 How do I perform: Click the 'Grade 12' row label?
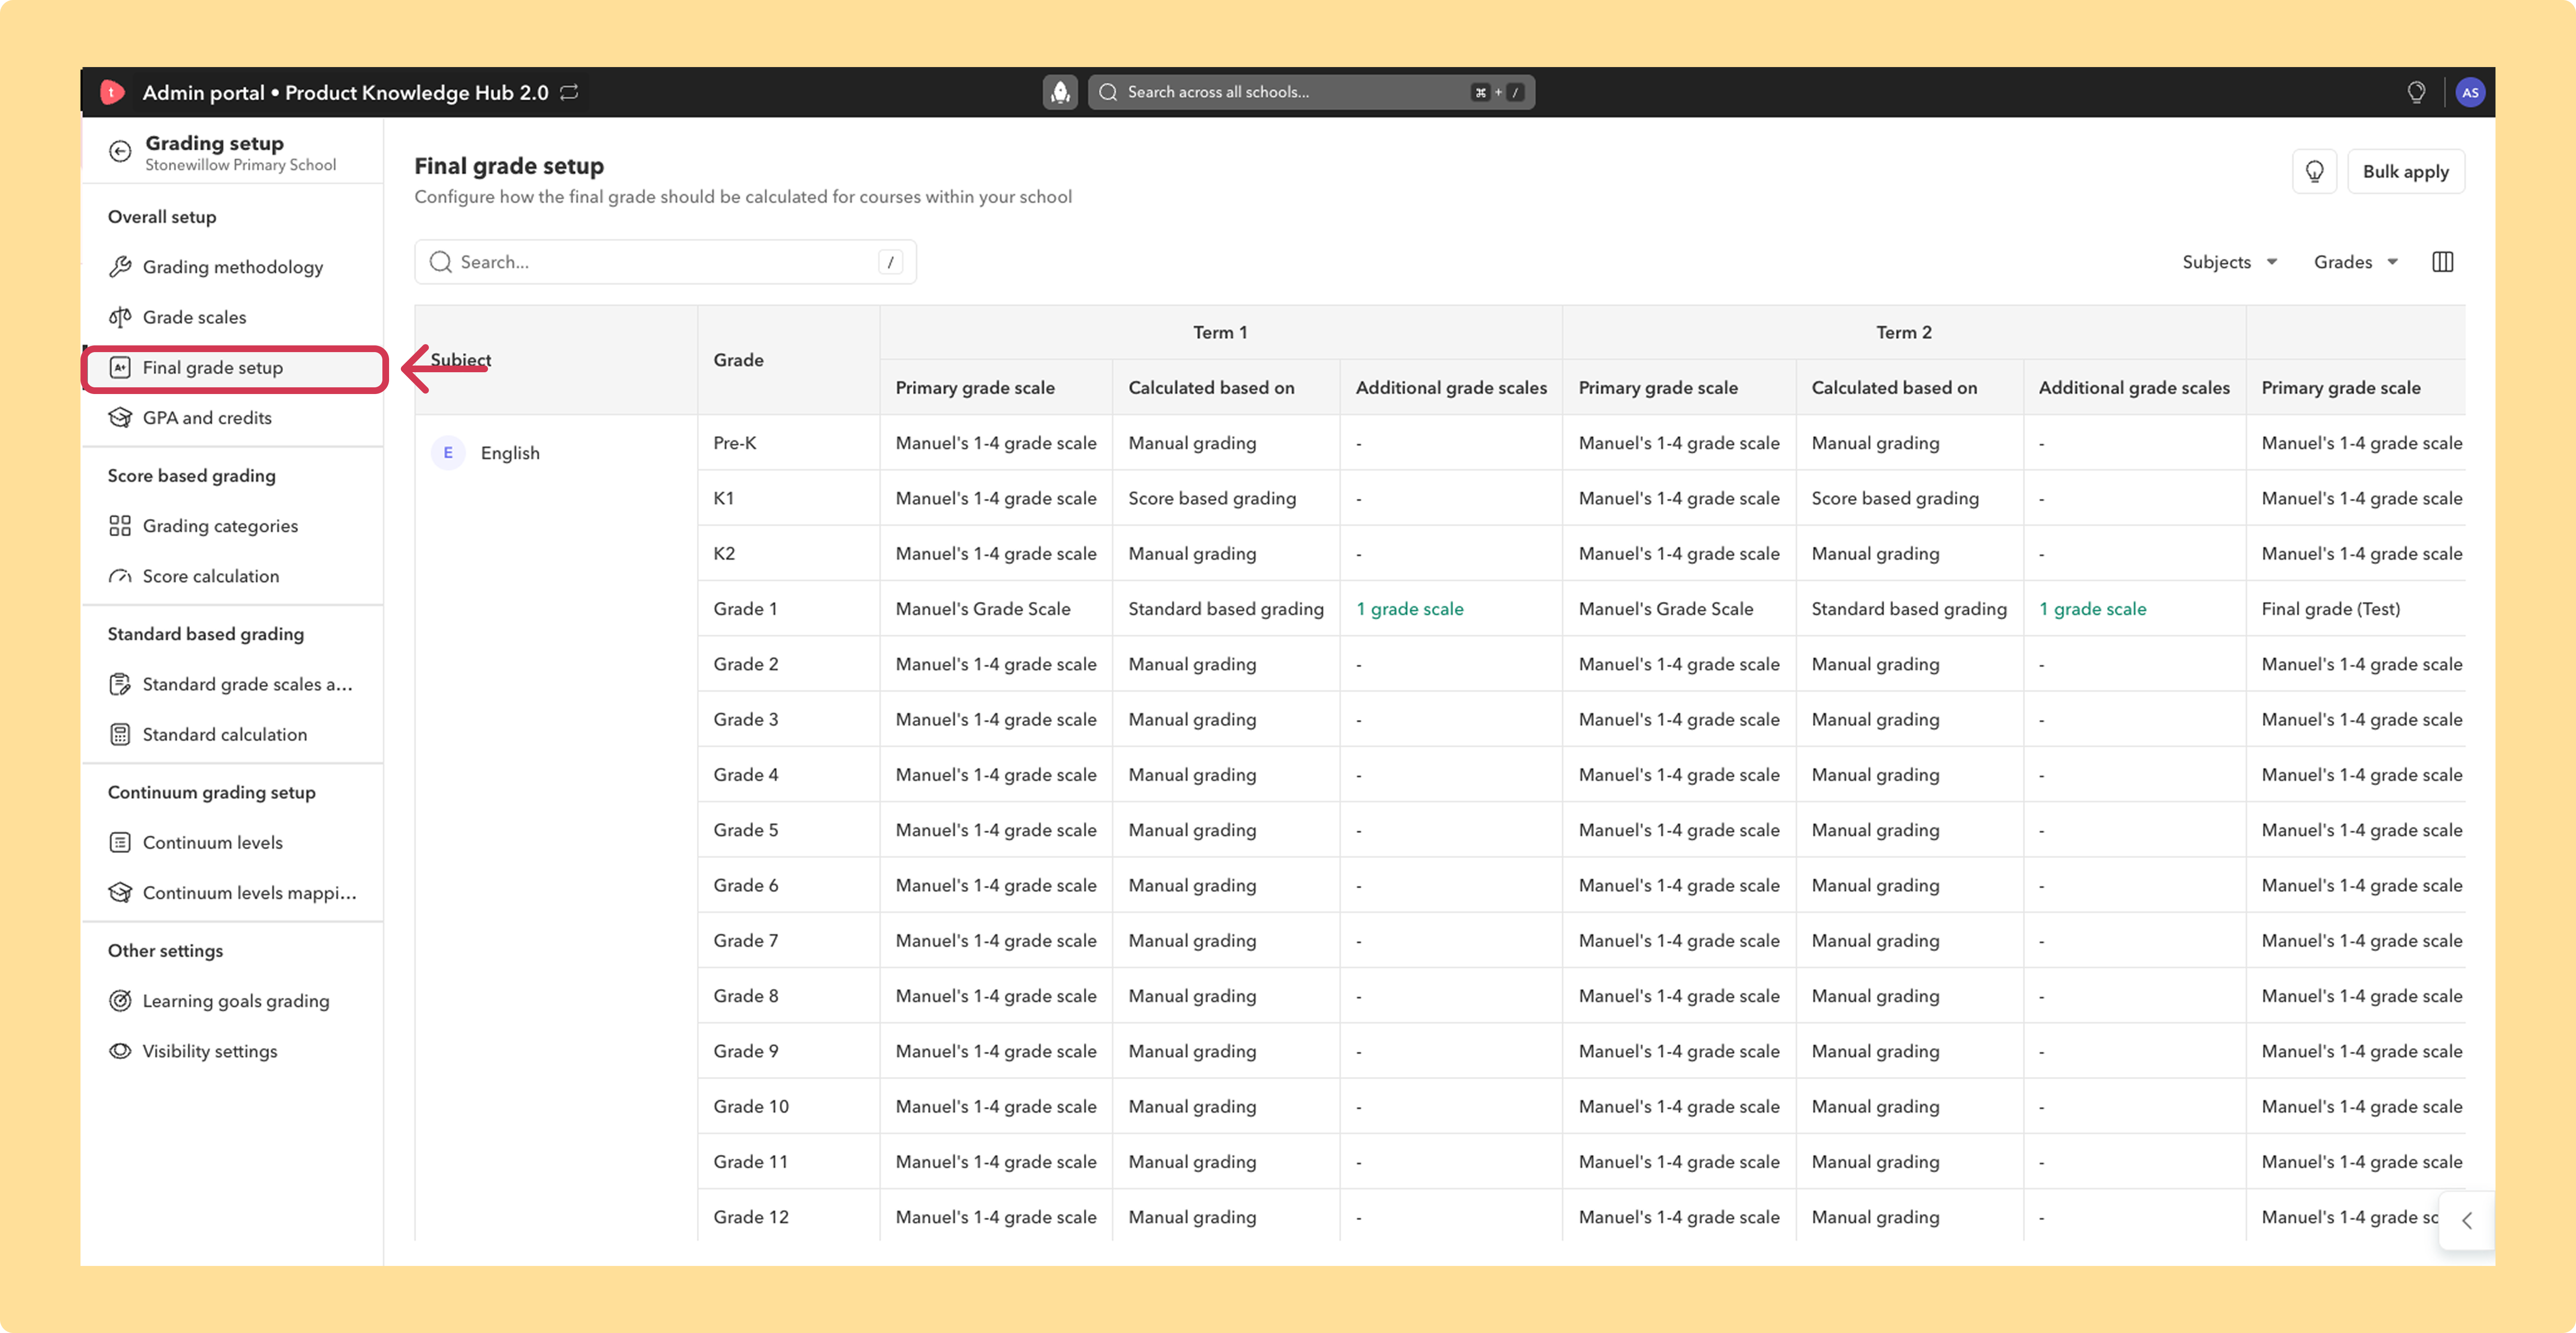click(x=751, y=1217)
